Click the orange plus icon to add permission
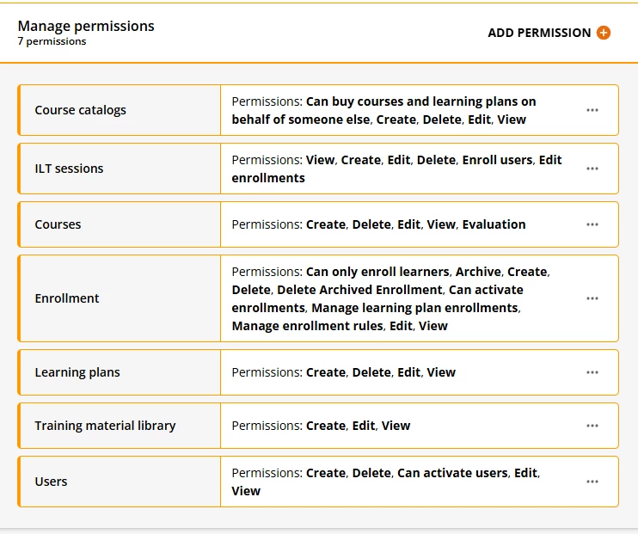638x534 pixels. (x=604, y=33)
